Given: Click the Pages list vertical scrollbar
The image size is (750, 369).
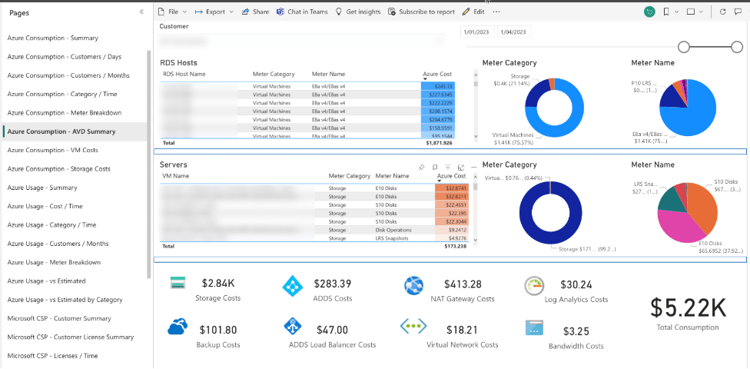Looking at the screenshot, I should 149,163.
